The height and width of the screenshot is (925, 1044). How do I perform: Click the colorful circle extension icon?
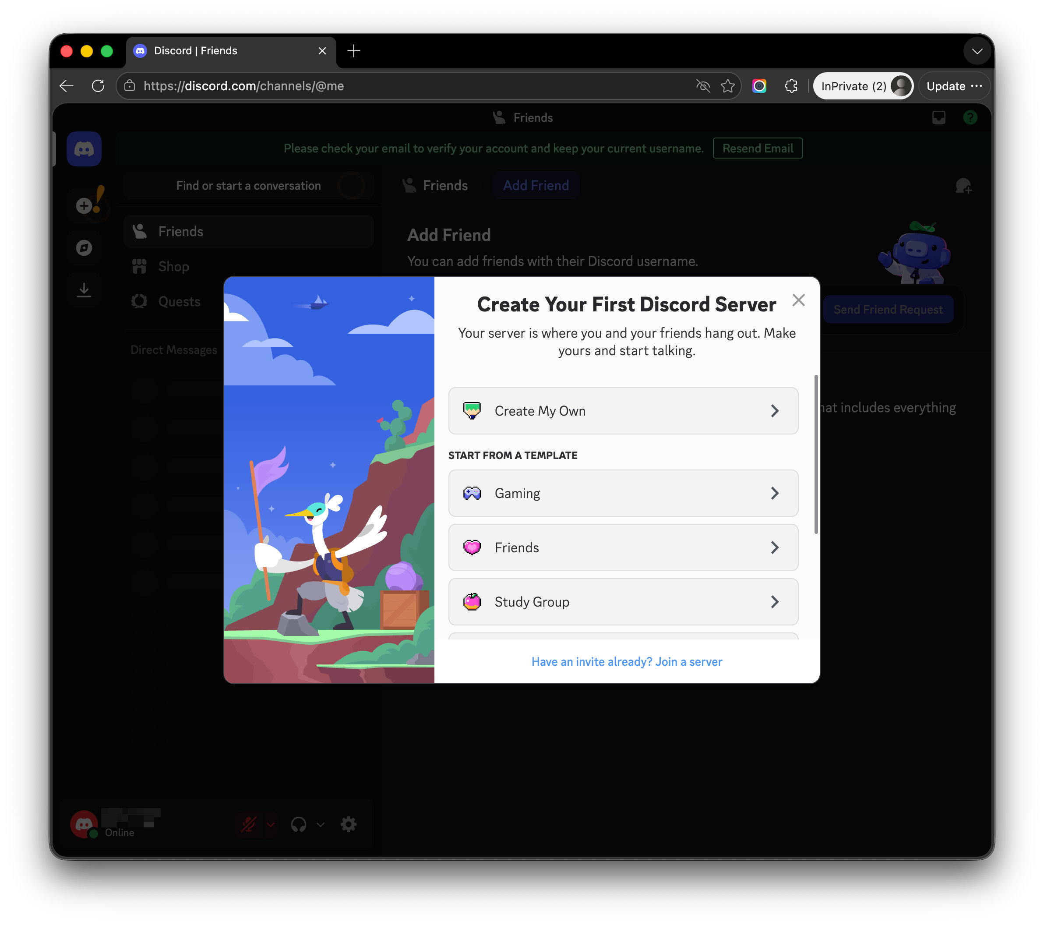pyautogui.click(x=759, y=86)
